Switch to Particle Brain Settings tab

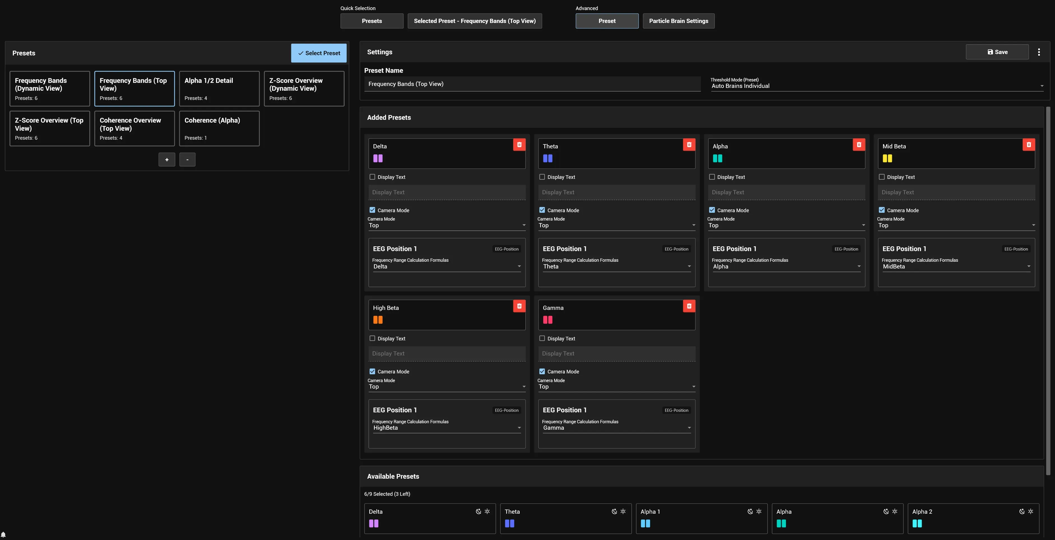pos(678,21)
